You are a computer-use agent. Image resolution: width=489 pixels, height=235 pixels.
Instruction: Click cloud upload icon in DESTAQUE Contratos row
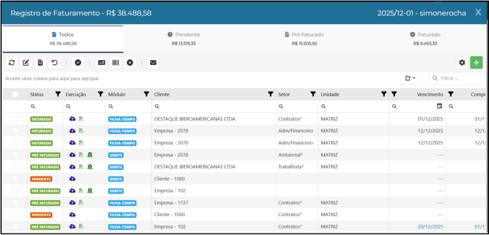[72, 119]
